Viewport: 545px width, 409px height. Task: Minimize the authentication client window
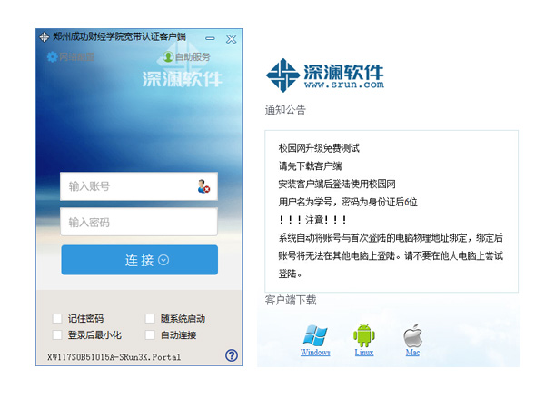[210, 38]
